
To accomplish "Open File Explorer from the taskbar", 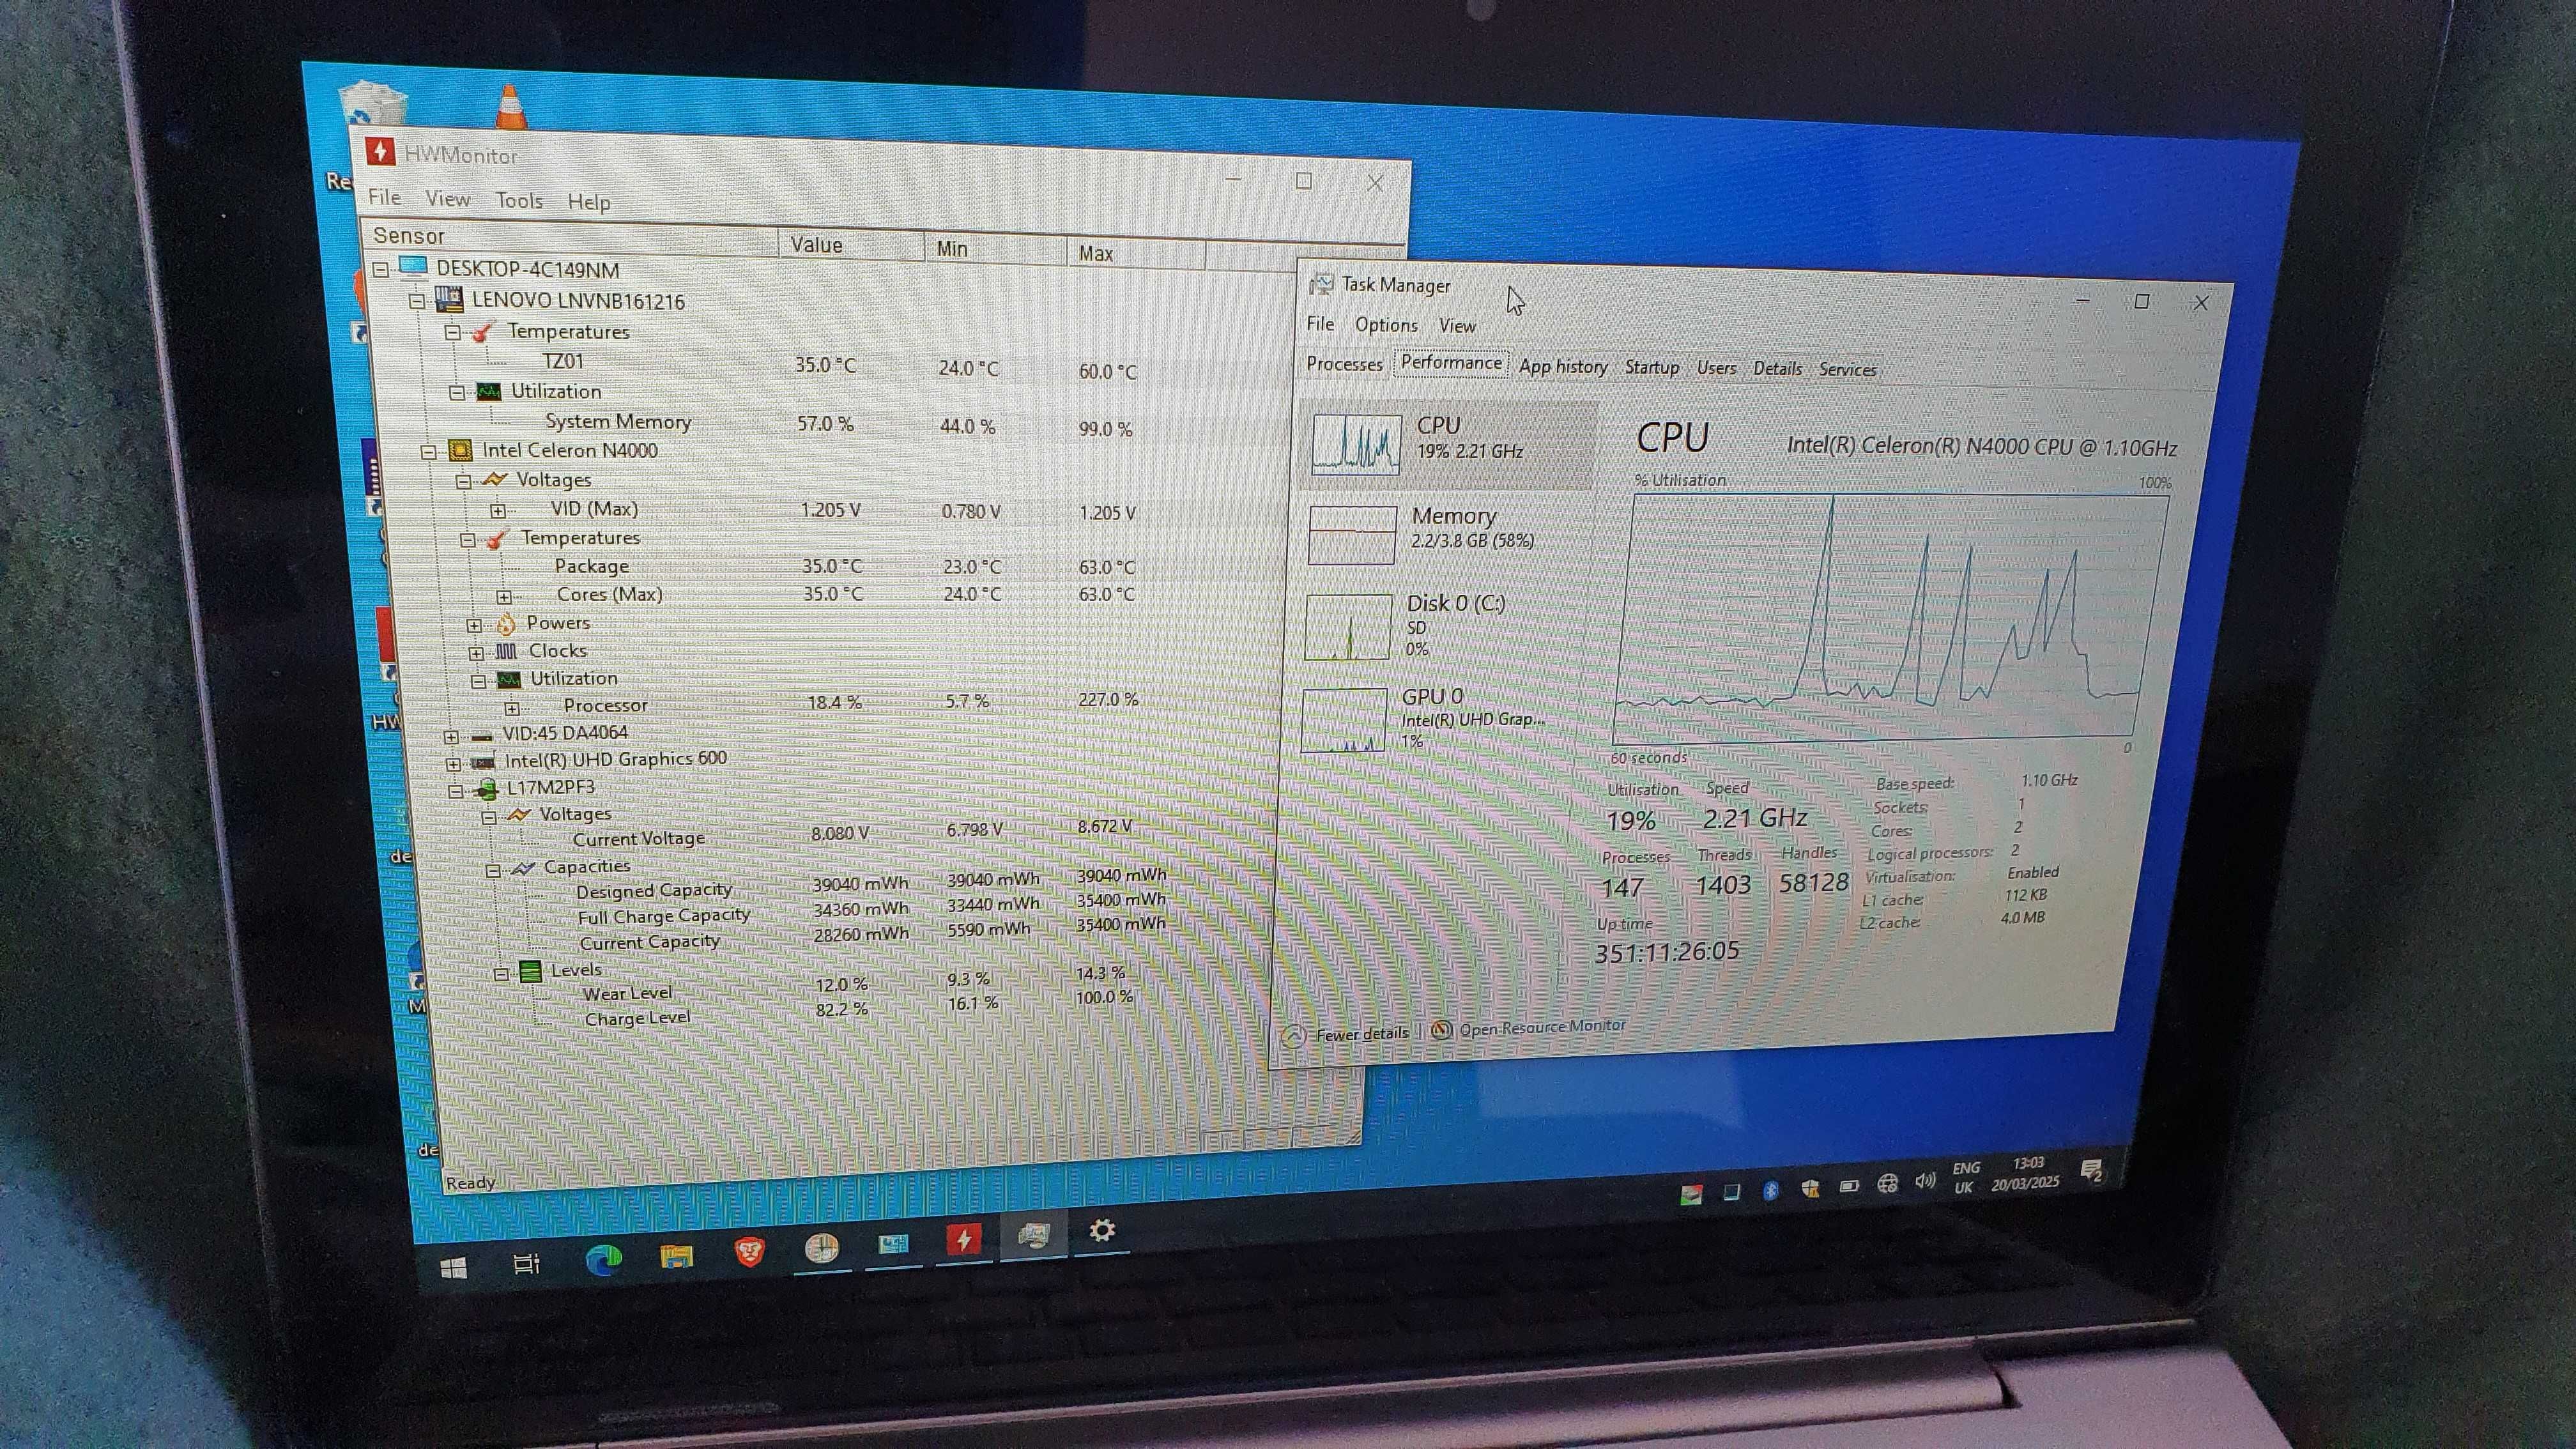I will [677, 1256].
